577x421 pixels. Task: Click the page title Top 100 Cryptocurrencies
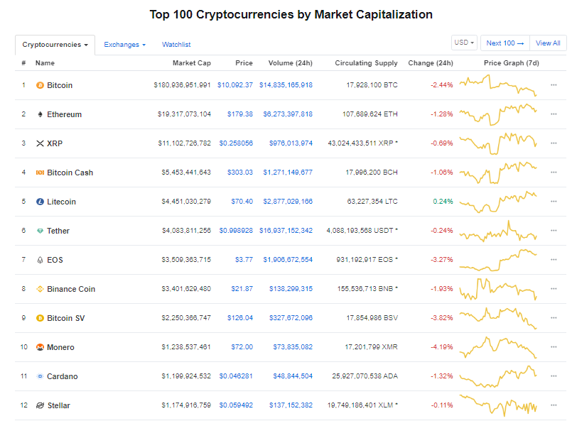tap(291, 14)
